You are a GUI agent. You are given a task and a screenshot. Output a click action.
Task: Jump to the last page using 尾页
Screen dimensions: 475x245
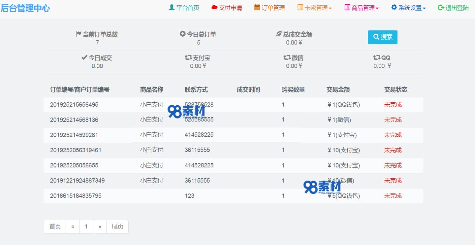tap(117, 227)
